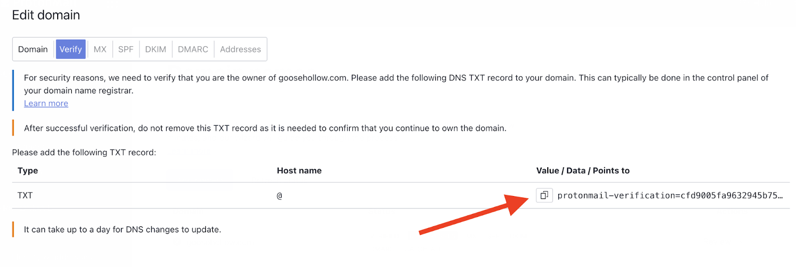Click the @ host name value
The height and width of the screenshot is (267, 796).
pos(280,196)
